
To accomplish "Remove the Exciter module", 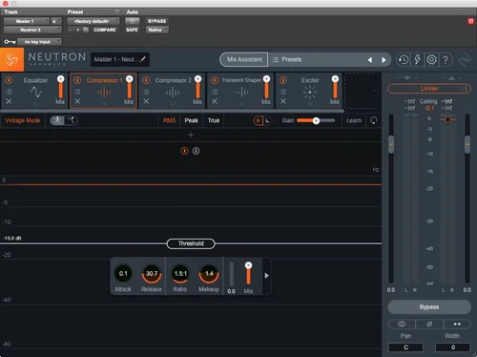I will point(283,101).
